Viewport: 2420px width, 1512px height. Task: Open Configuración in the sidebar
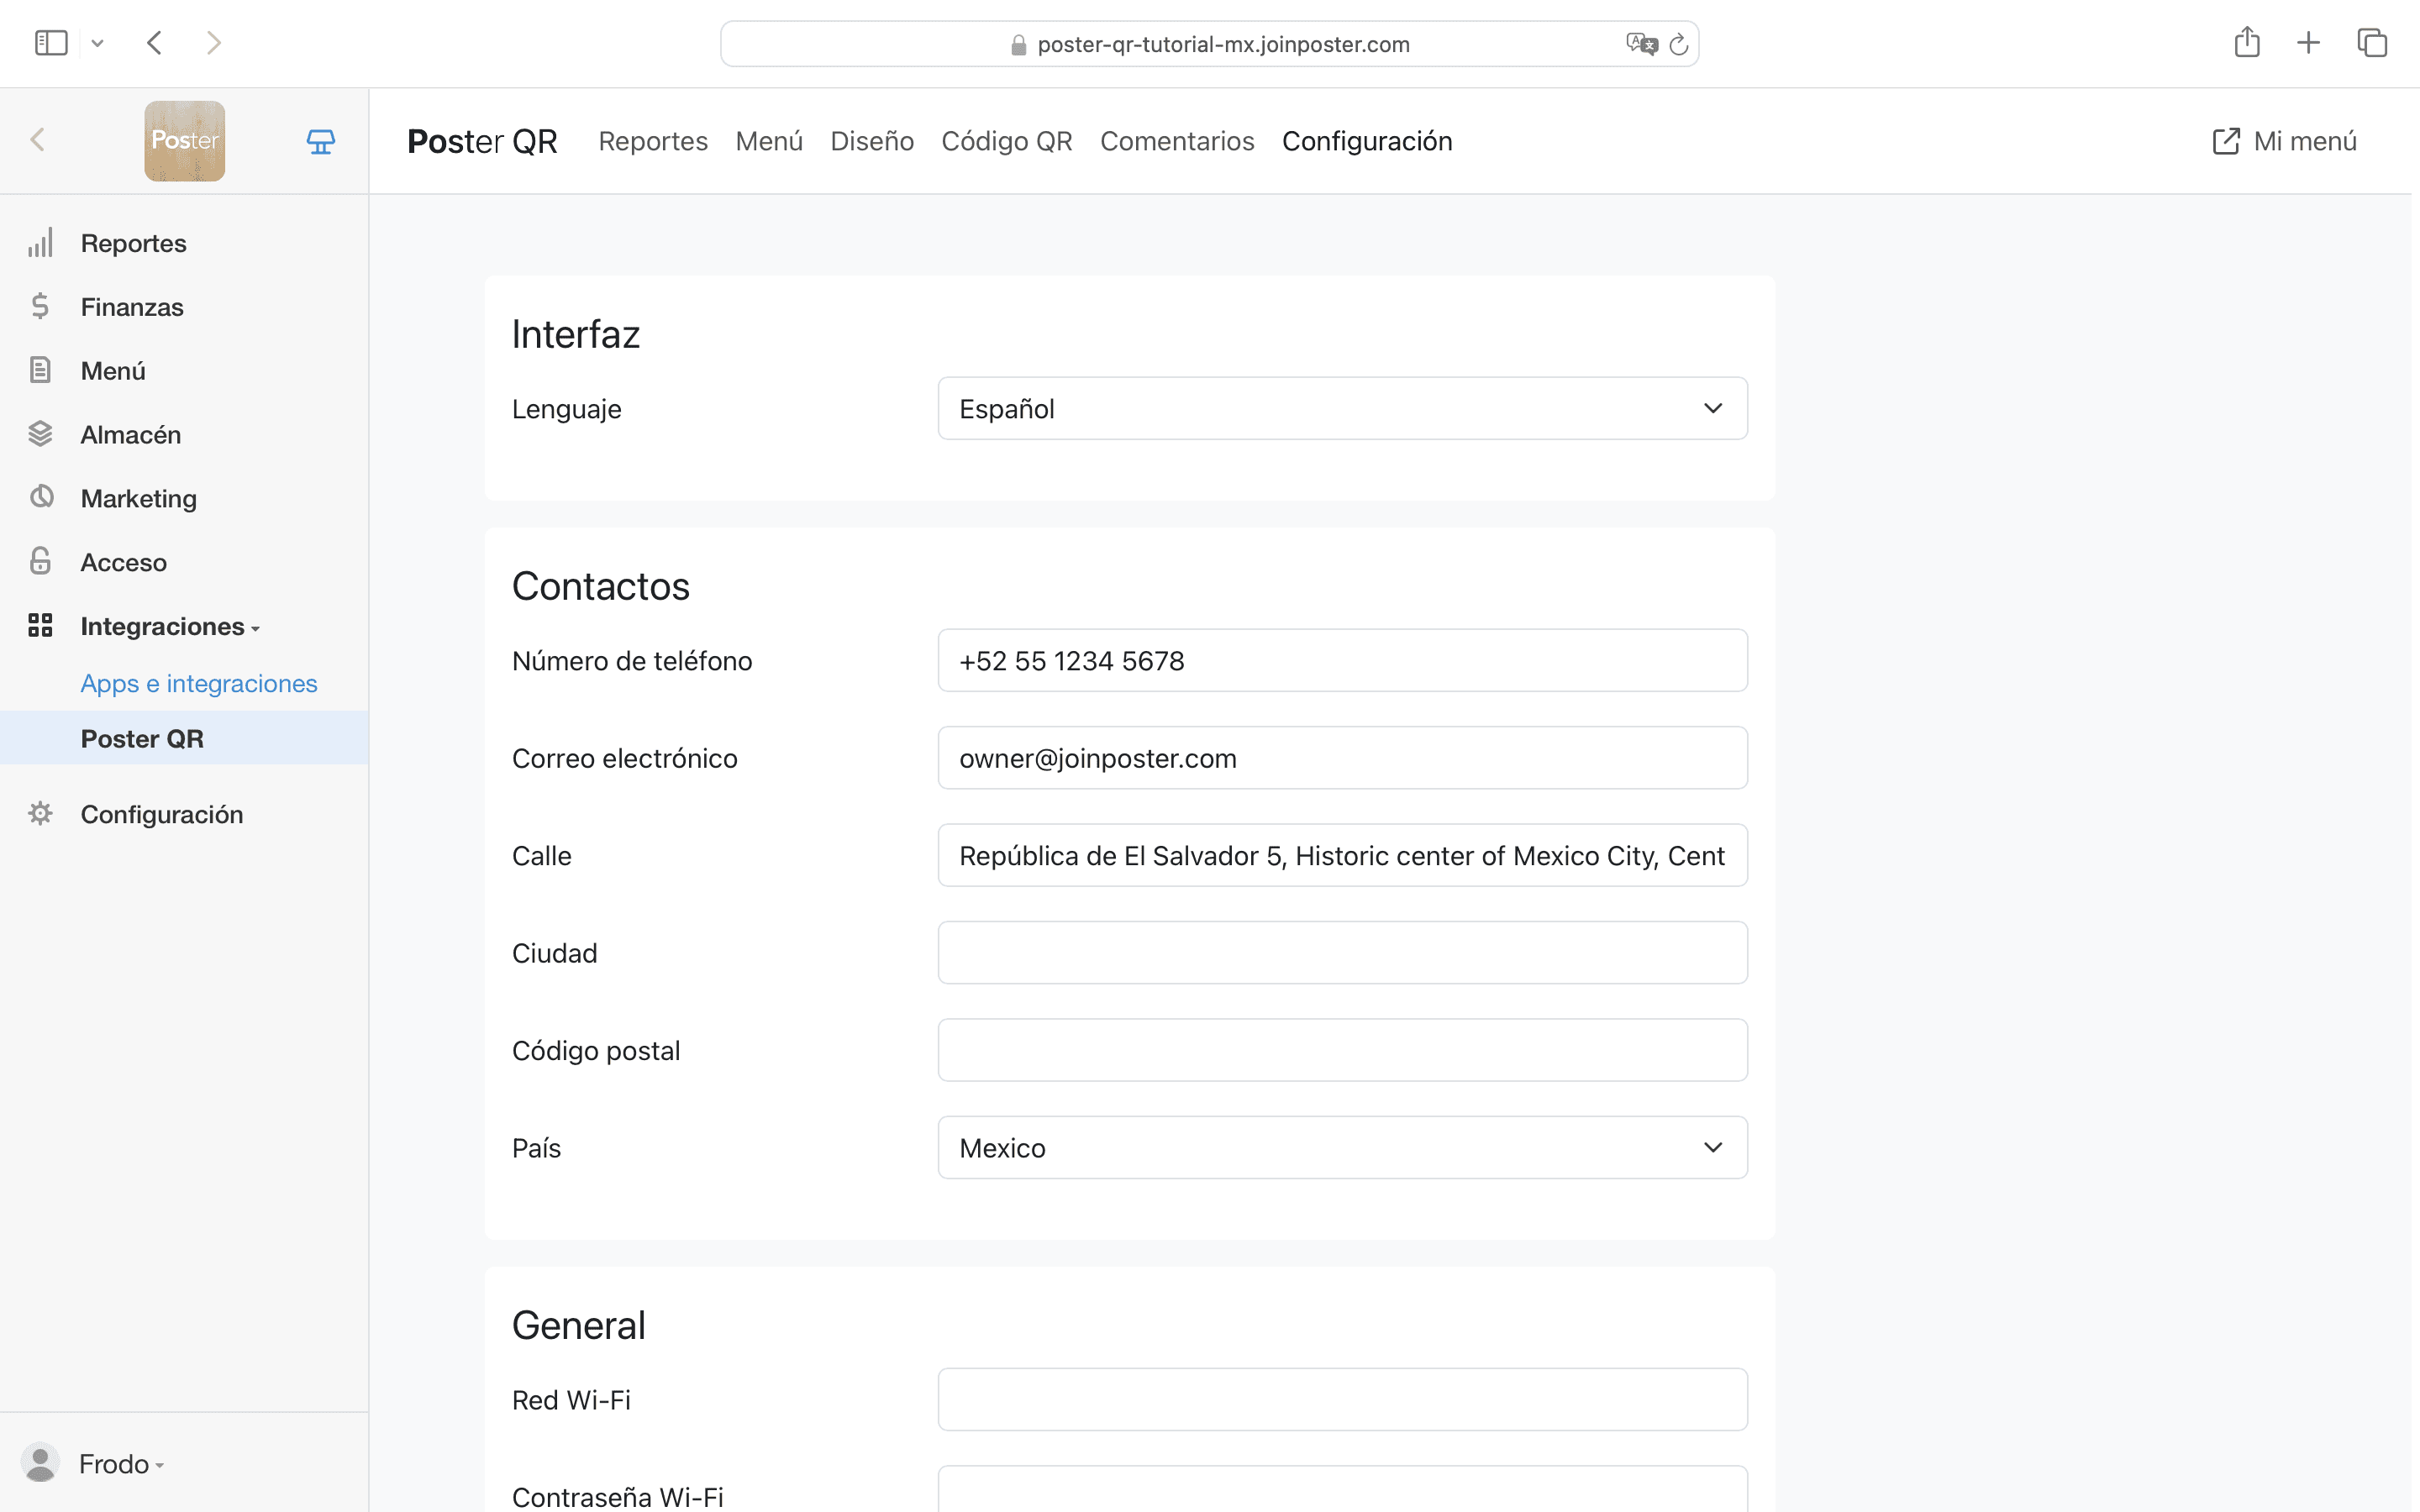(x=162, y=815)
